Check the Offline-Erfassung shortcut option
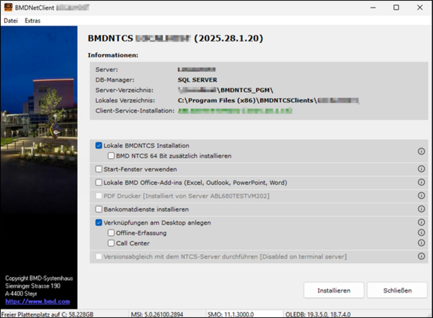The height and width of the screenshot is (318, 433). (111, 233)
